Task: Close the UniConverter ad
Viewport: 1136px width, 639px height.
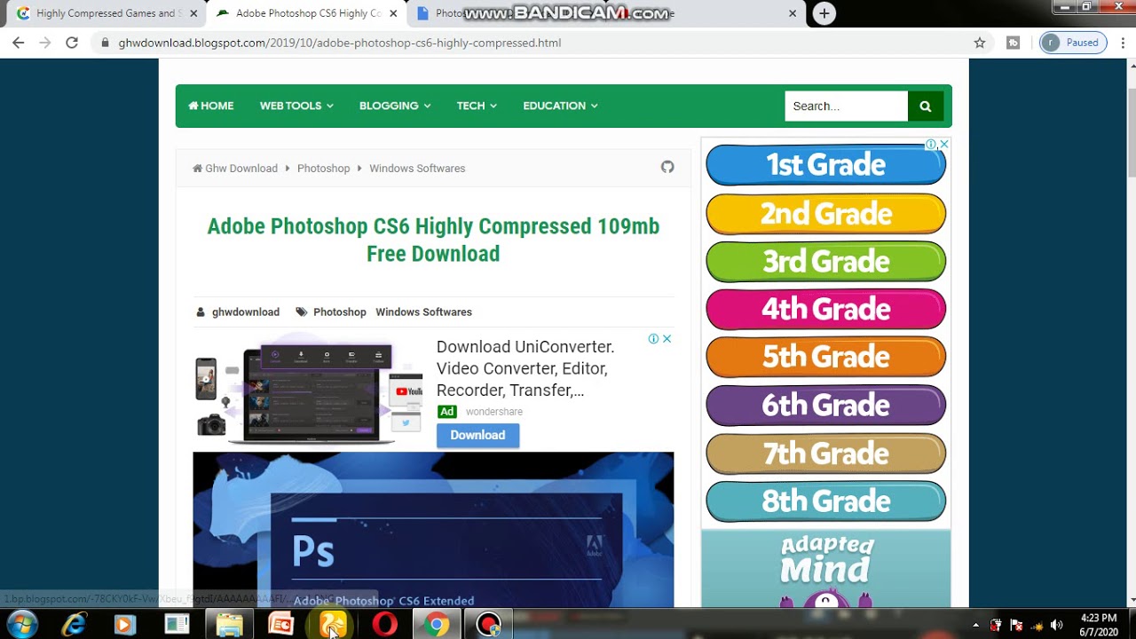Action: [x=667, y=339]
